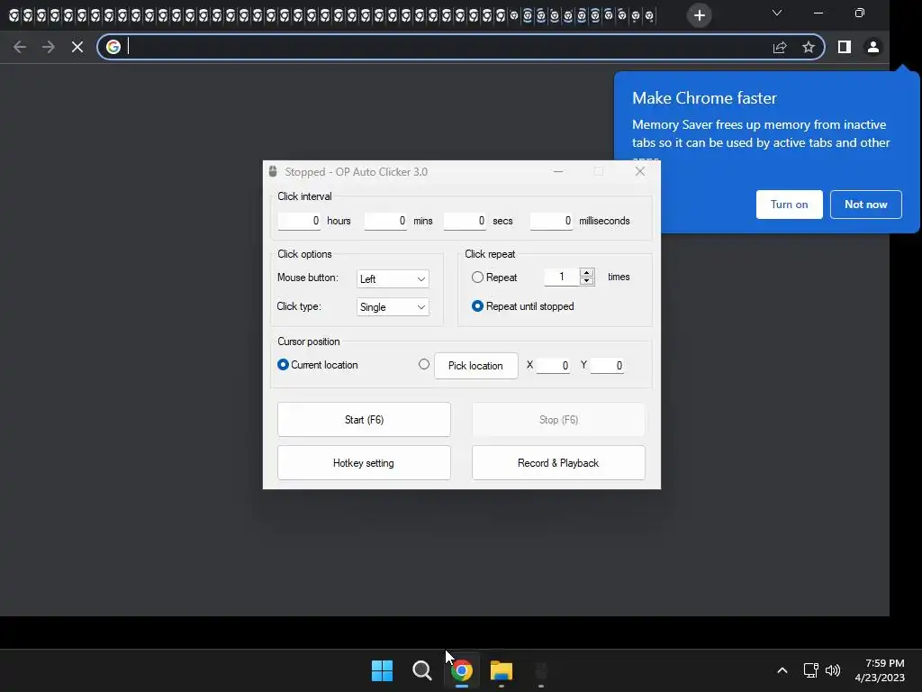Set the secs interval field

tap(465, 221)
